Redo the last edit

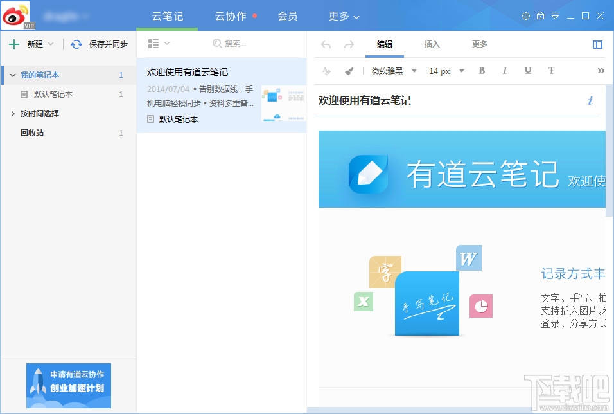click(x=349, y=45)
